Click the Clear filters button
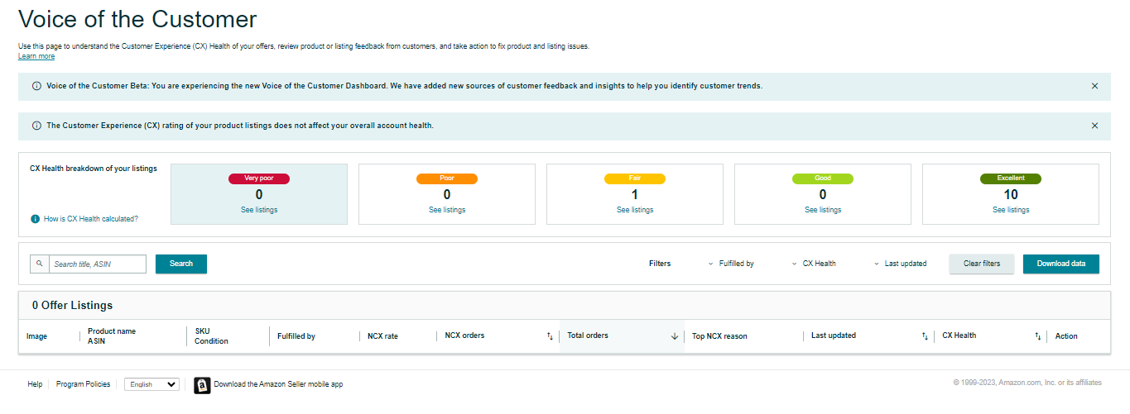This screenshot has height=414, width=1130. point(982,264)
